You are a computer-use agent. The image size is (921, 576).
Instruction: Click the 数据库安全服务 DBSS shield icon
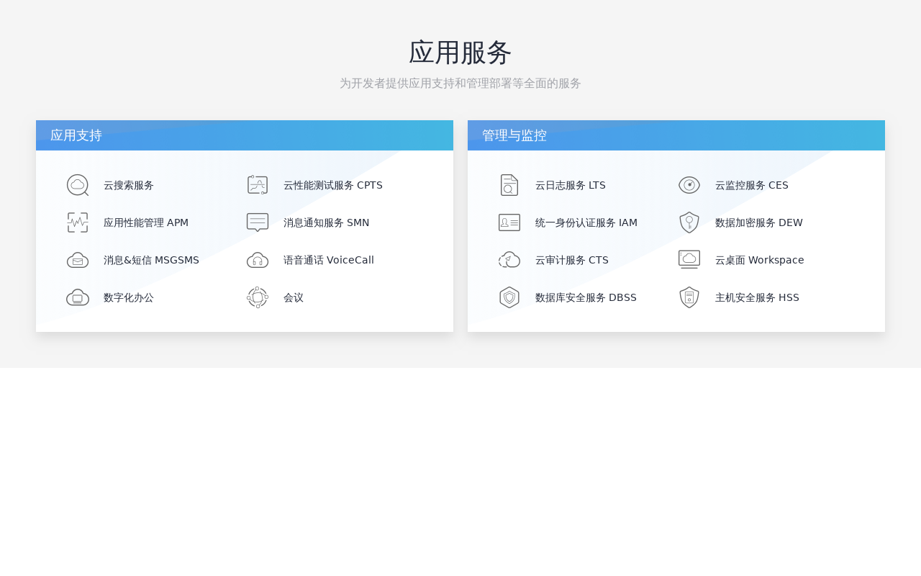pyautogui.click(x=509, y=297)
